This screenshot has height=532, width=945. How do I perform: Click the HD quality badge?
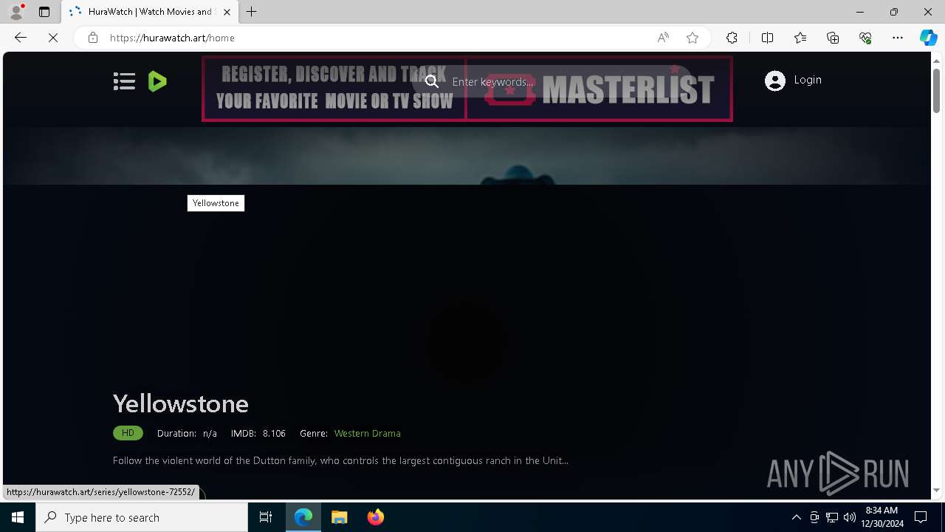tap(128, 433)
